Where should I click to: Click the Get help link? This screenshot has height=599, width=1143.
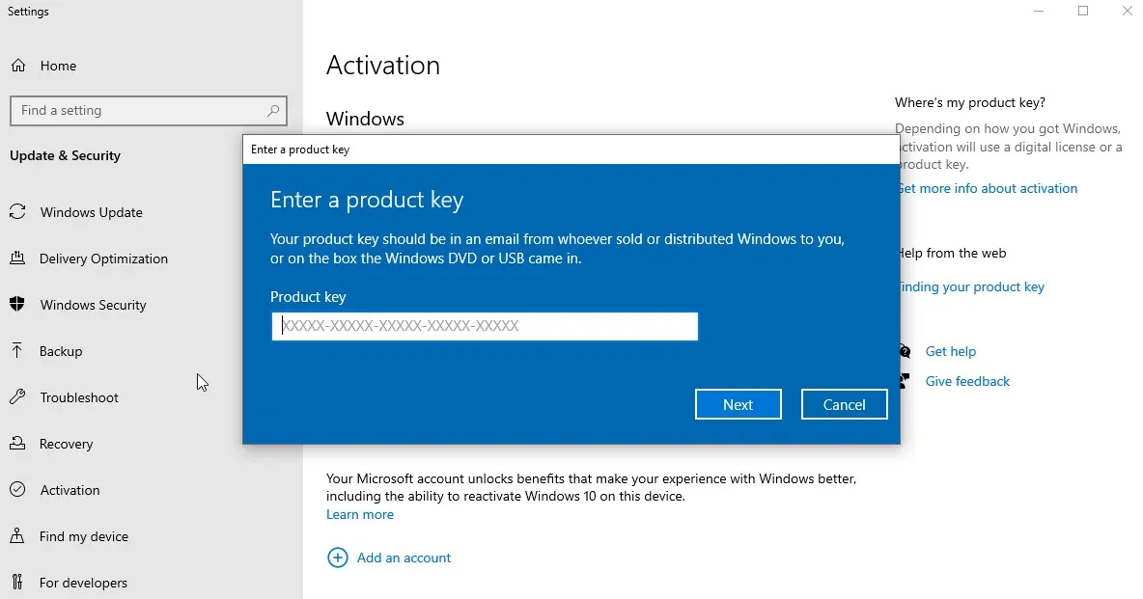click(951, 351)
